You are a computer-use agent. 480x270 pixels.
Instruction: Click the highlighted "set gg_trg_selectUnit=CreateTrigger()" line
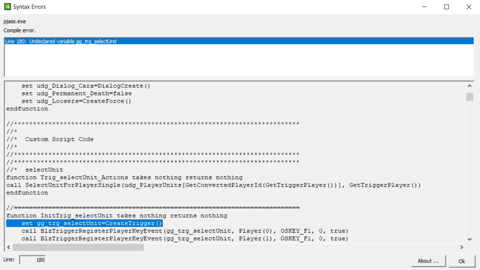[x=84, y=223]
